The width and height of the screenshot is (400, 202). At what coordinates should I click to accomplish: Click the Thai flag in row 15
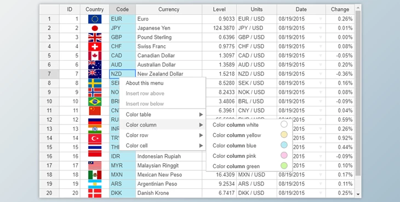click(95, 147)
